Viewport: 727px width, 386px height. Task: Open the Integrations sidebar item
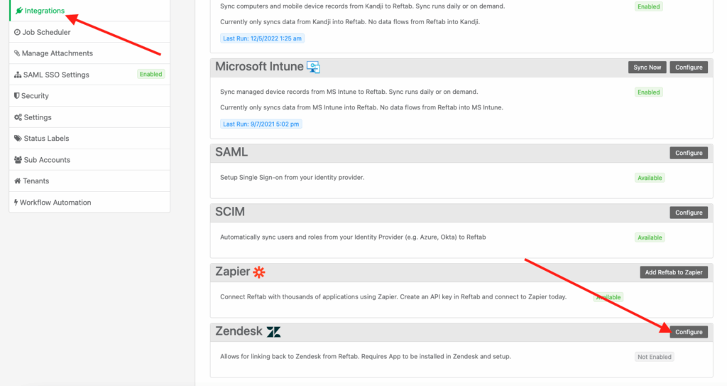pyautogui.click(x=89, y=11)
